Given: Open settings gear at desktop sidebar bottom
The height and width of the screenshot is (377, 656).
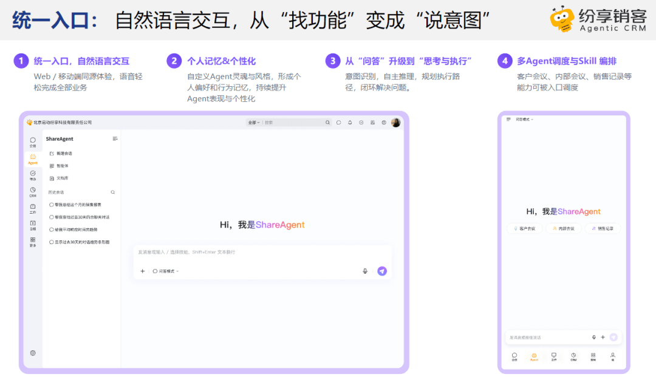Looking at the screenshot, I should (x=33, y=353).
